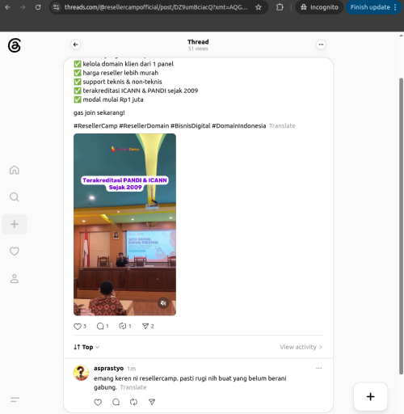
Task: Open the Home feed from the sidebar
Action: pos(15,170)
